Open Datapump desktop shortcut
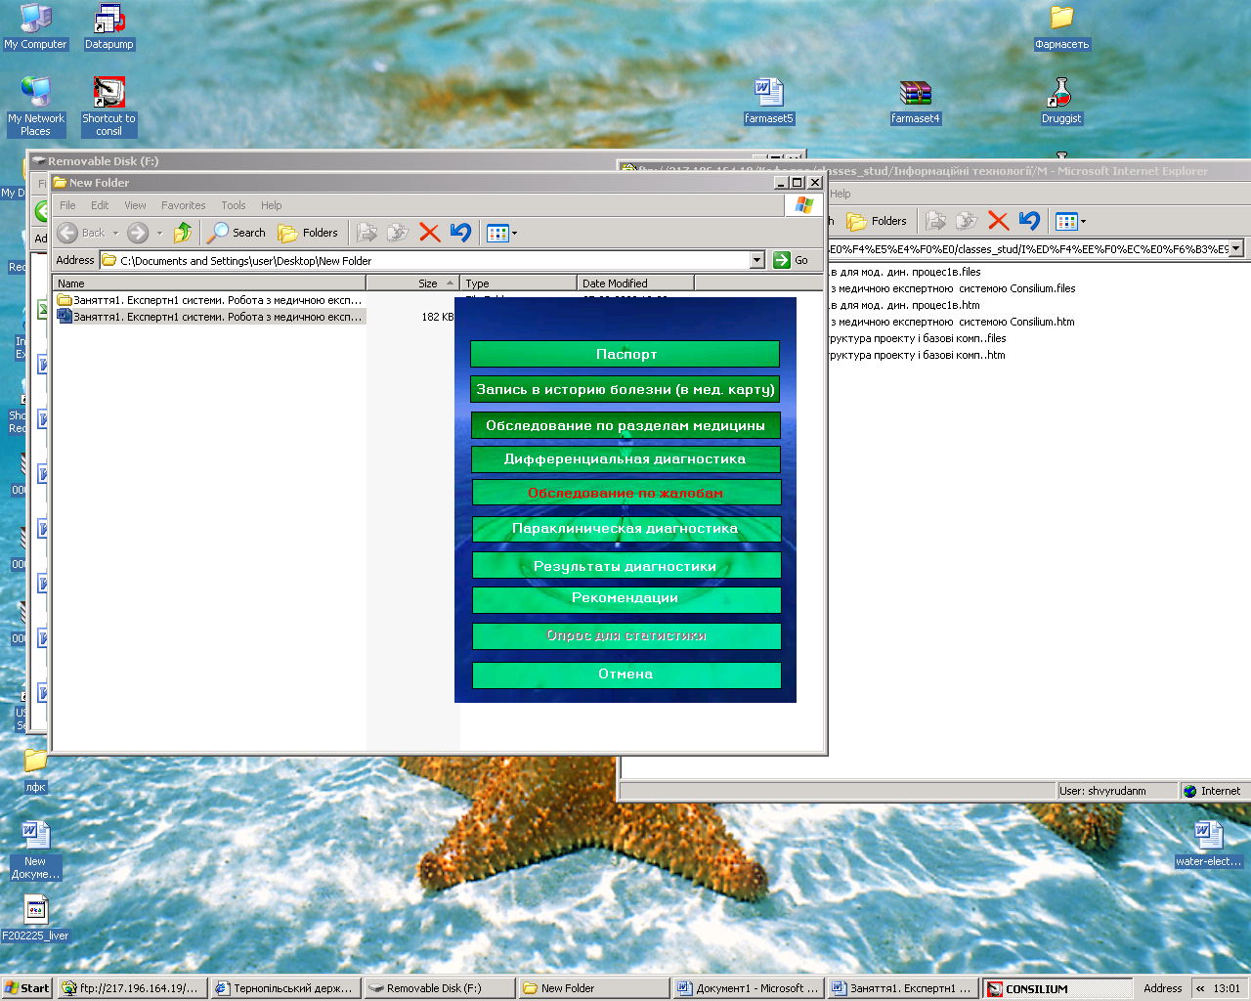Viewport: 1251px width, 1001px height. (108, 27)
